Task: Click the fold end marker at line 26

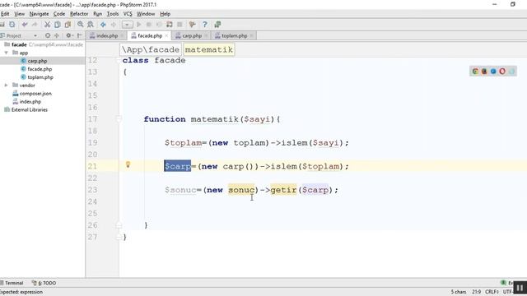Action: pos(119,225)
